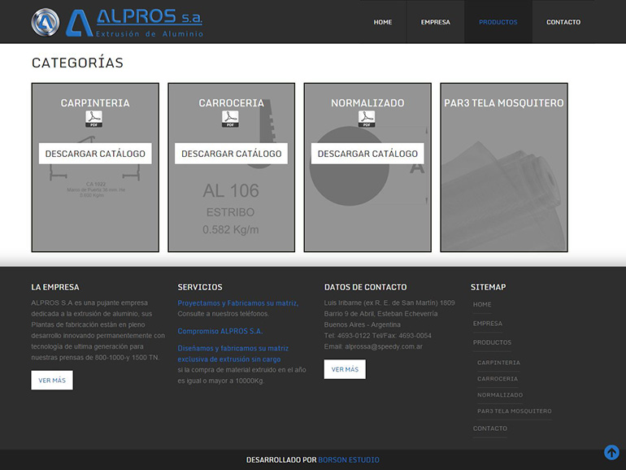Viewport: 626px width, 470px height.
Task: Click the SITEMAP footer heading
Action: pos(488,287)
